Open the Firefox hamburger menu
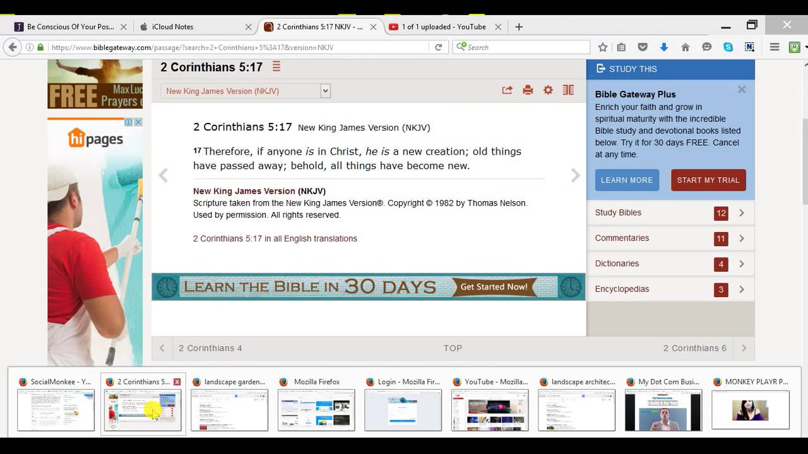This screenshot has width=808, height=454. [775, 47]
